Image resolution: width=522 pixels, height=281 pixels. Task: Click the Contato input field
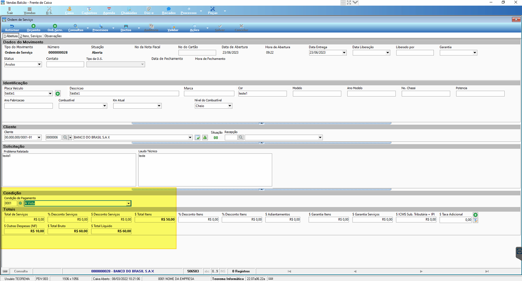pos(65,65)
